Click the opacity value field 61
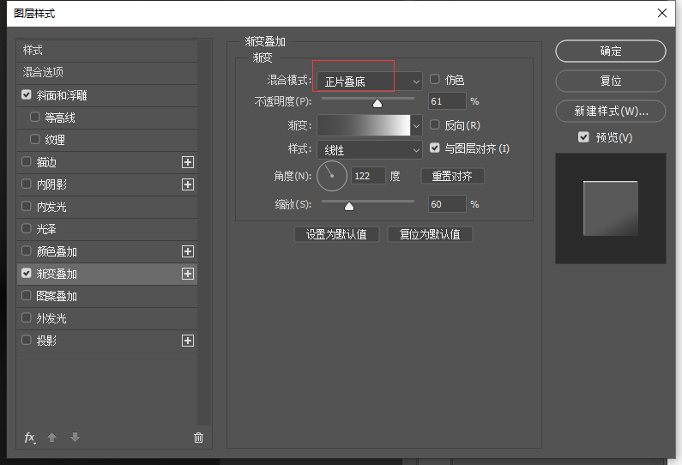 coord(447,101)
